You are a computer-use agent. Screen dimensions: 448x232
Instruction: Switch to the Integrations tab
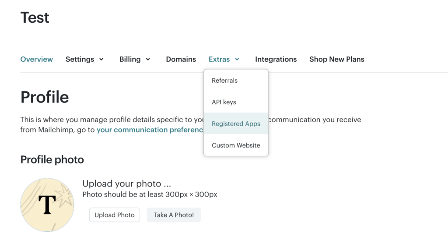tap(276, 59)
